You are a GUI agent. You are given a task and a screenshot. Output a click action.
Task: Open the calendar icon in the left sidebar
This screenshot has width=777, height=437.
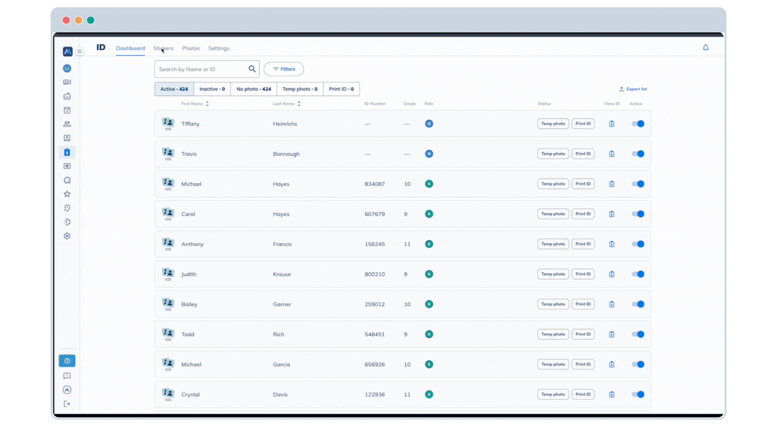tap(67, 110)
